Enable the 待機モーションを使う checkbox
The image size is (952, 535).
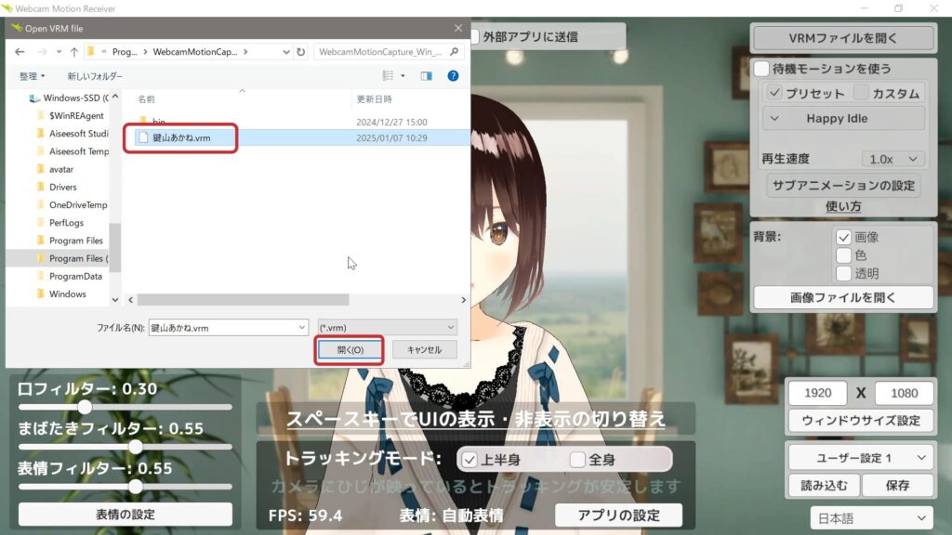tap(762, 69)
